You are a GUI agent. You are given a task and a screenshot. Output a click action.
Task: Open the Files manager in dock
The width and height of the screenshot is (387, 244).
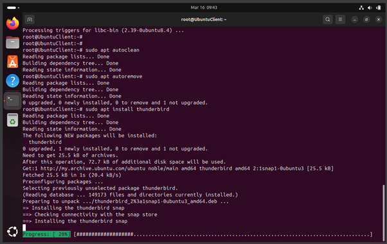pos(13,42)
